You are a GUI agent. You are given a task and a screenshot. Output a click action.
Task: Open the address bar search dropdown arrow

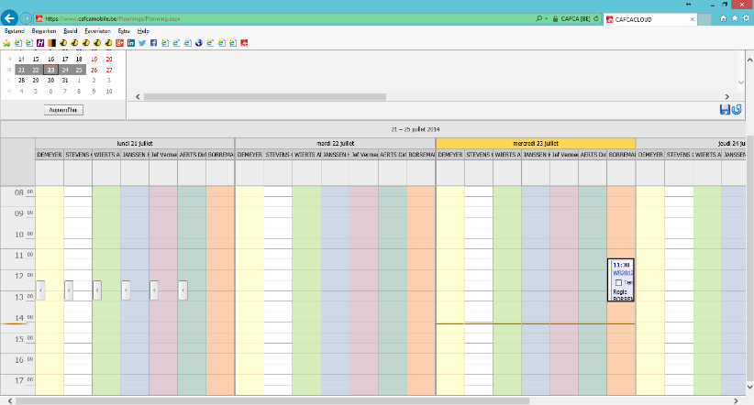pos(547,18)
